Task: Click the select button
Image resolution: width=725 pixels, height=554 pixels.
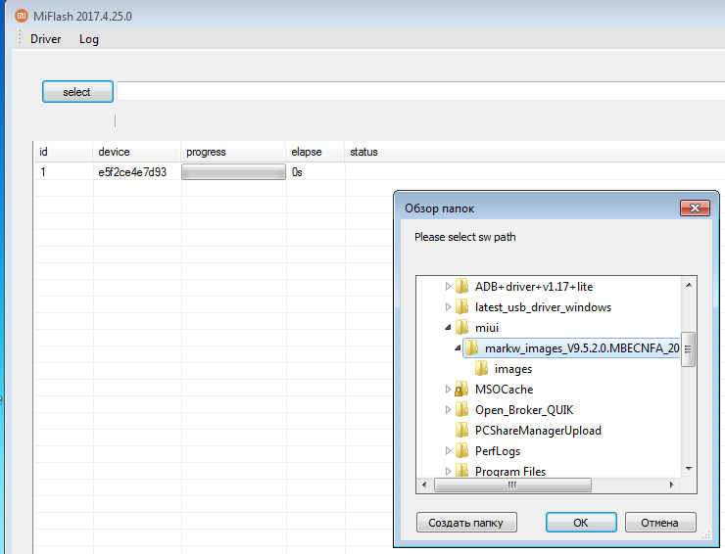Action: pyautogui.click(x=77, y=91)
